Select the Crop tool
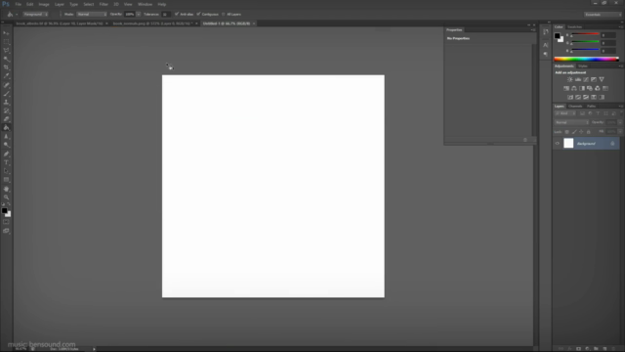Image resolution: width=625 pixels, height=352 pixels. [x=7, y=67]
